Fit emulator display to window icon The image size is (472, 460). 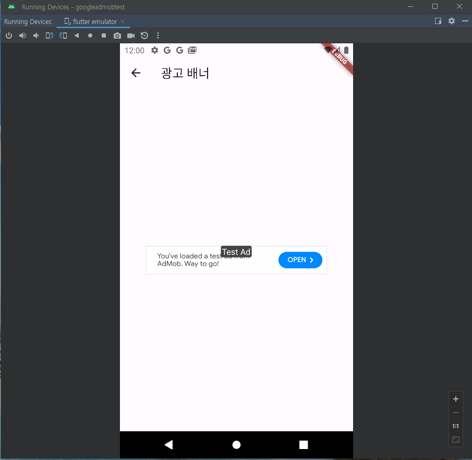456,440
